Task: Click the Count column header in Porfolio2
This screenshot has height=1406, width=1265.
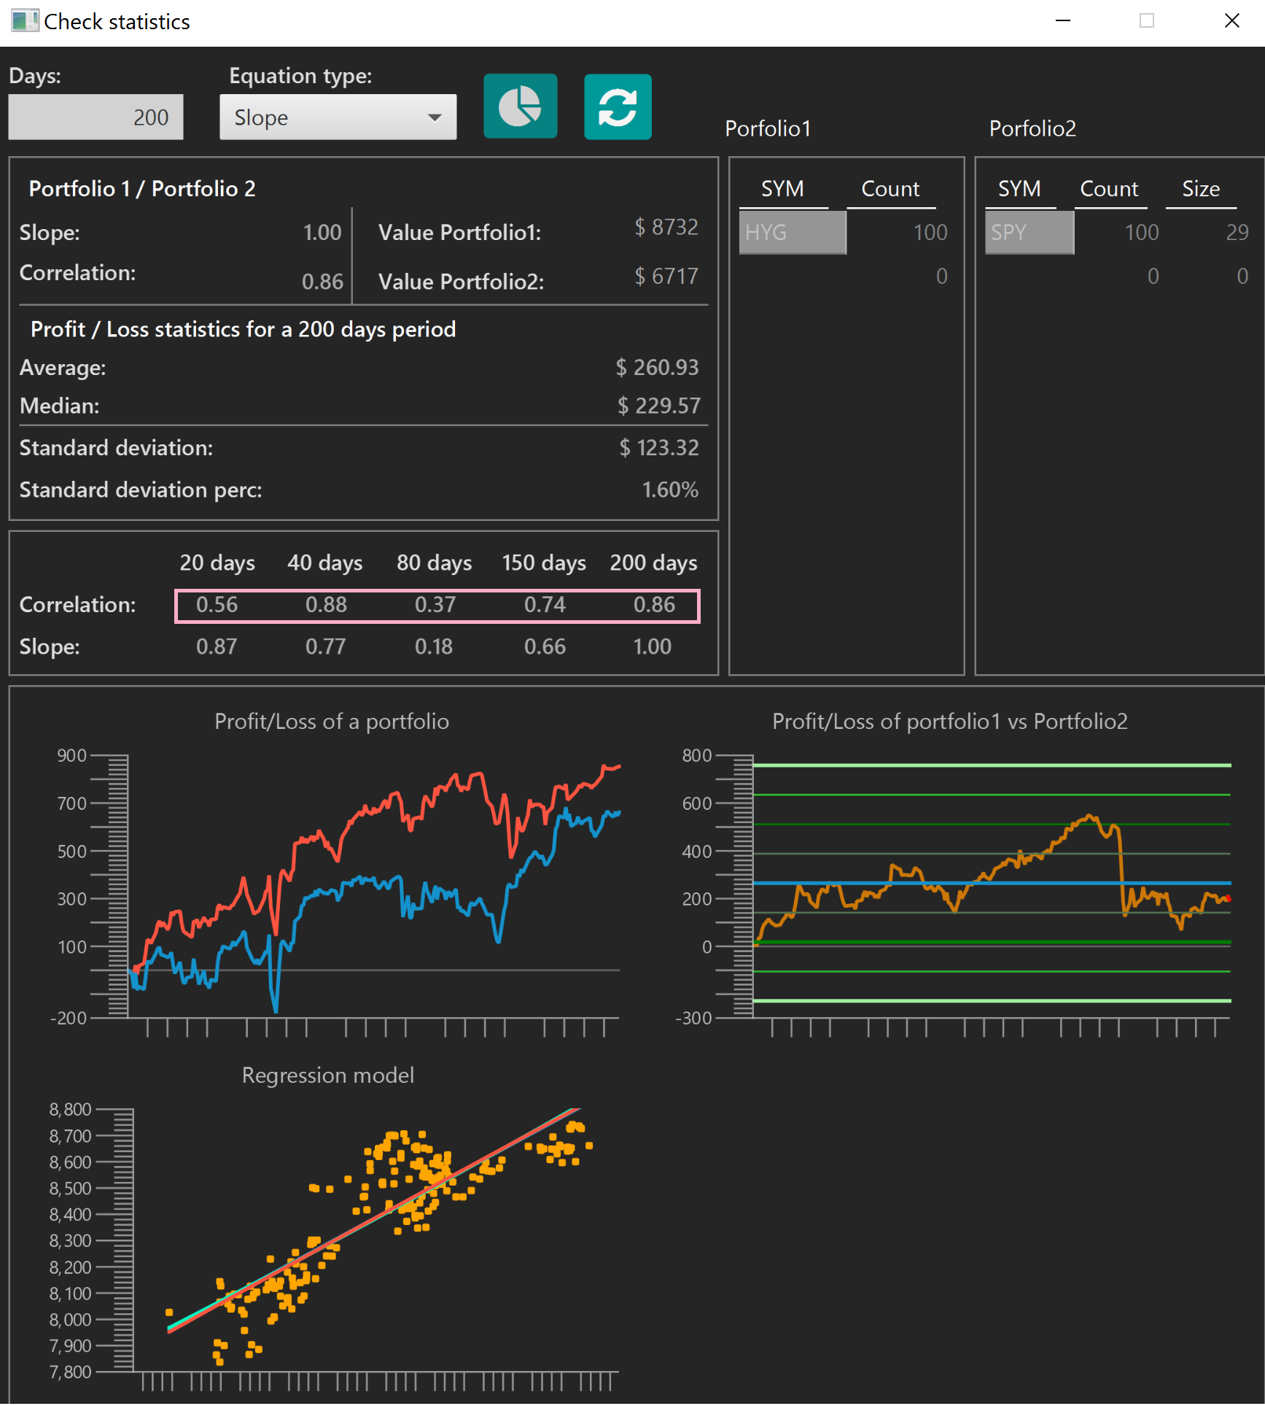Action: (x=1108, y=189)
